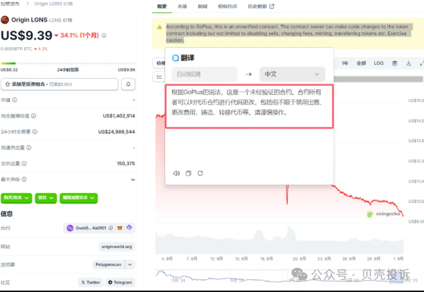Viewport: 424px width, 292px height.
Task: Click the 自动检测 source language field
Action: [x=204, y=75]
